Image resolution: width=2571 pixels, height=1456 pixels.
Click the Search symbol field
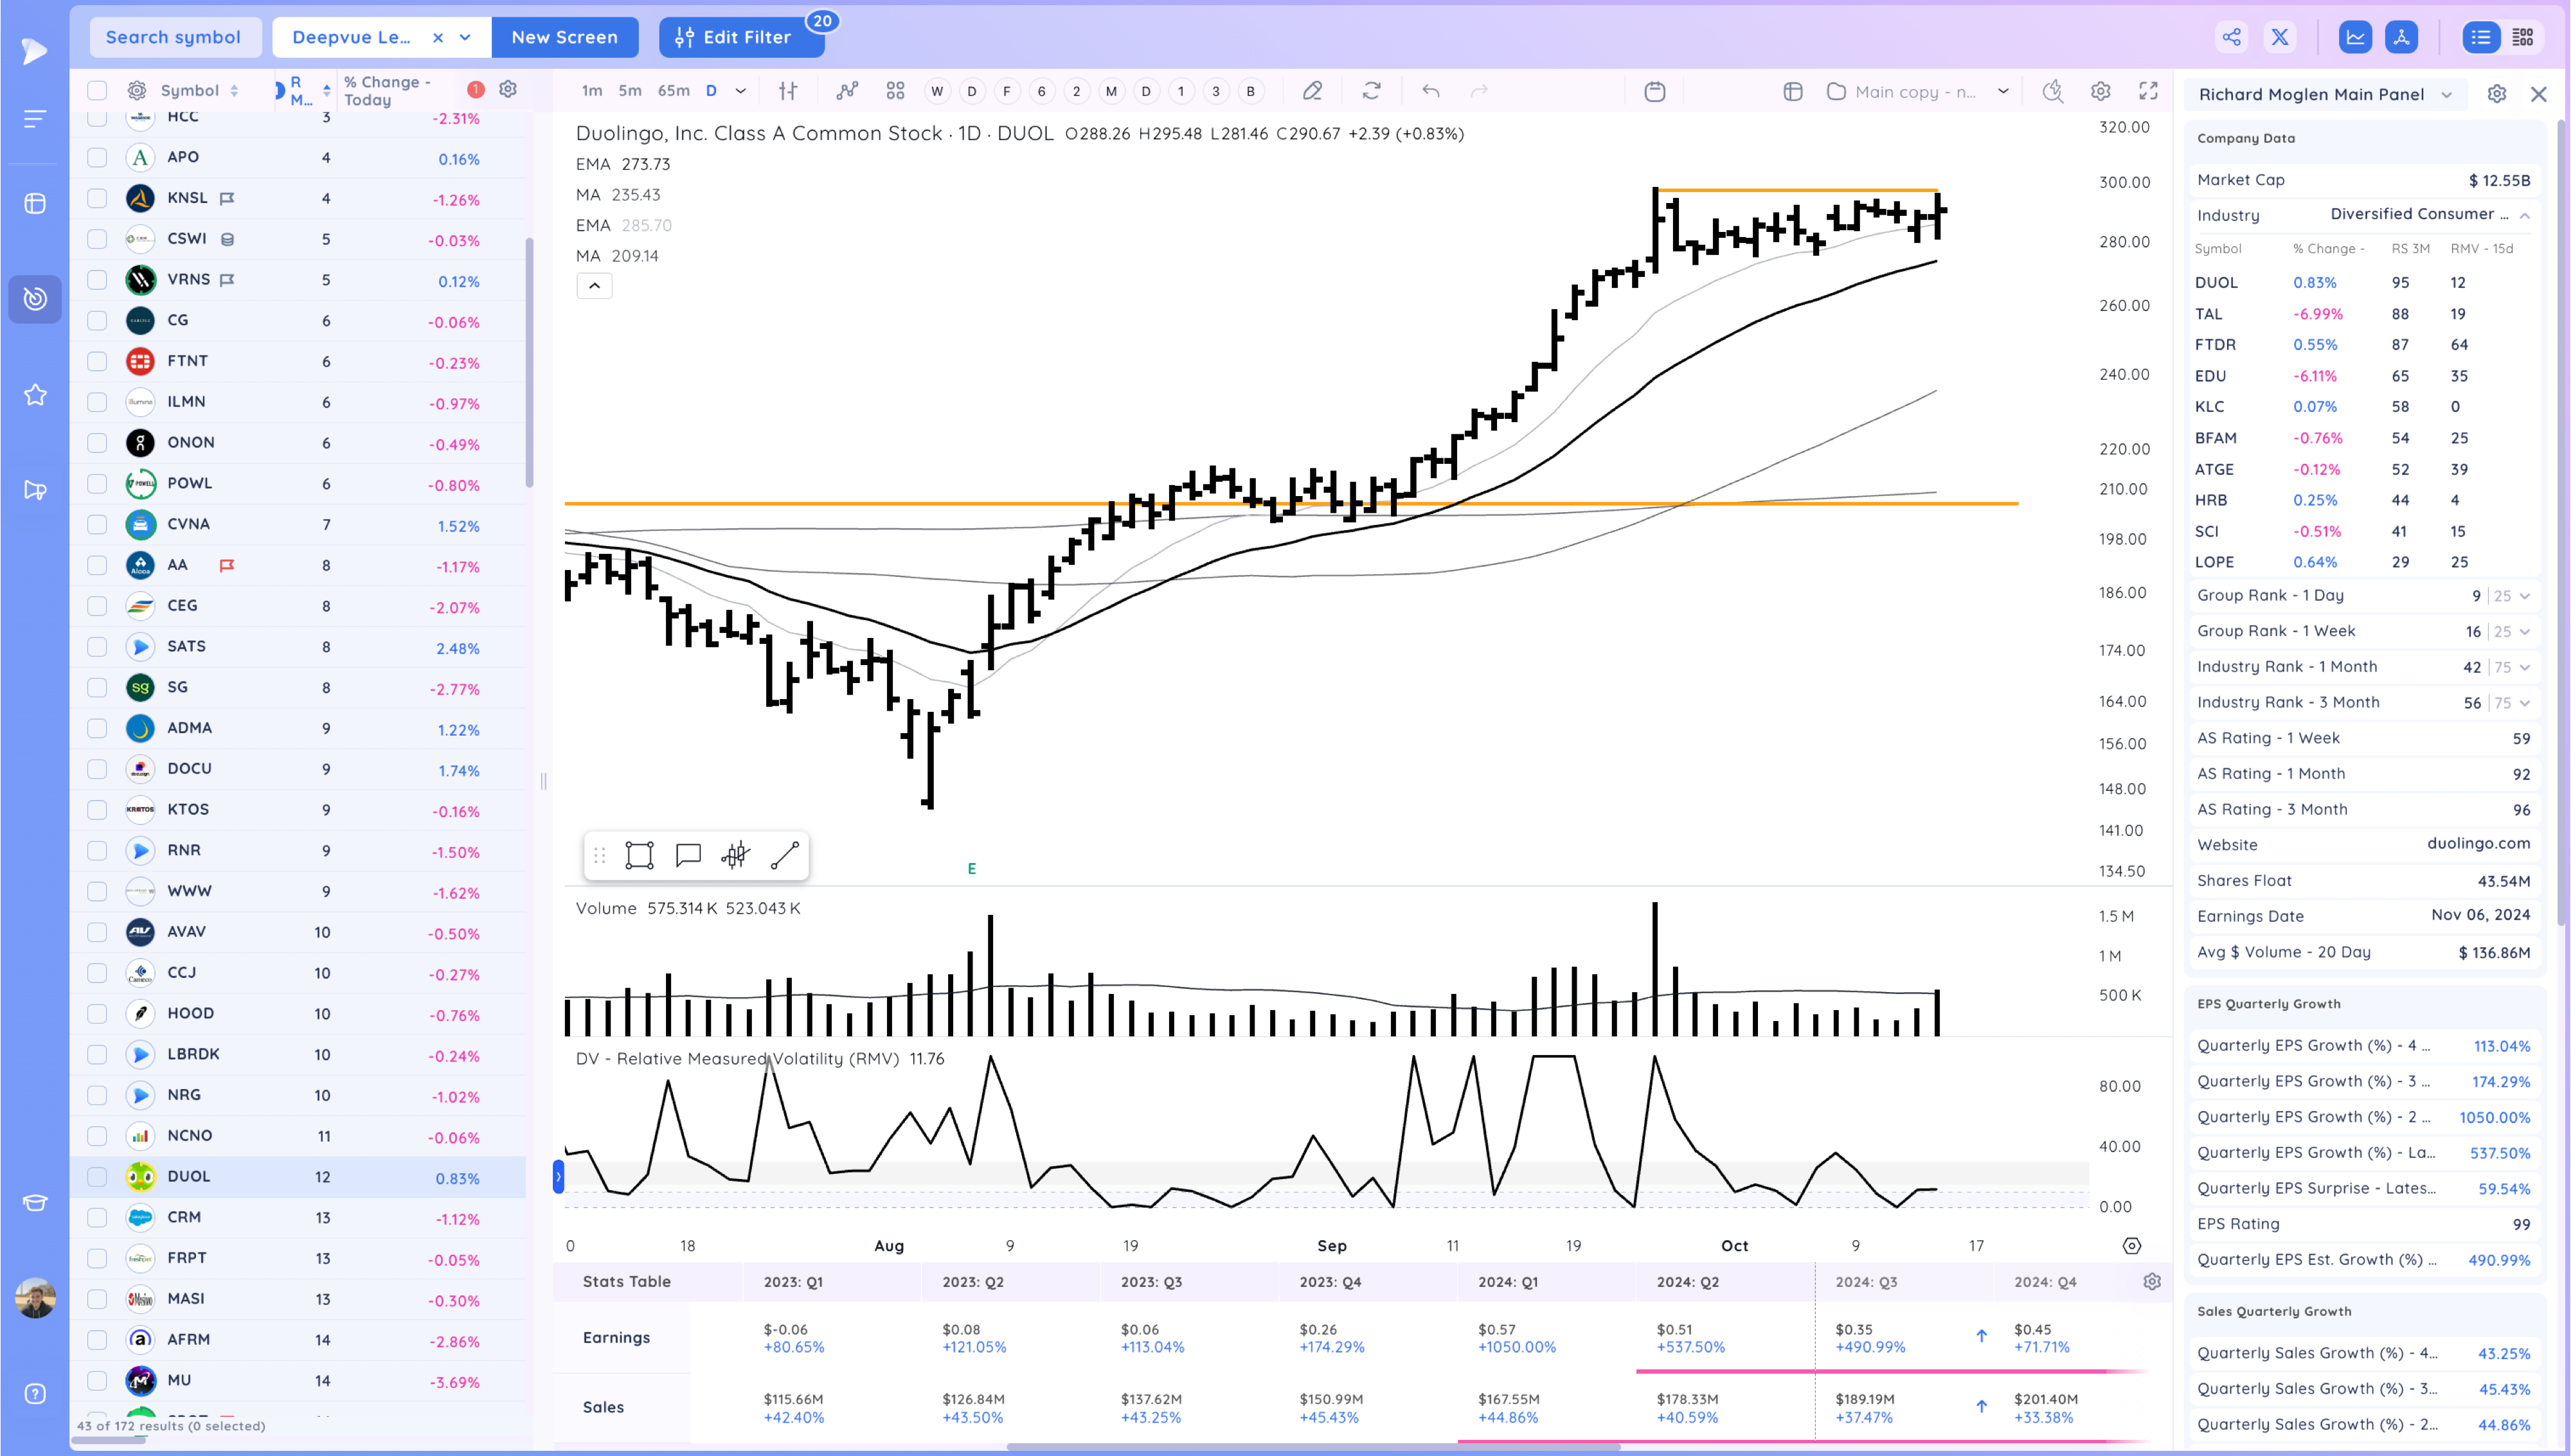(x=173, y=37)
